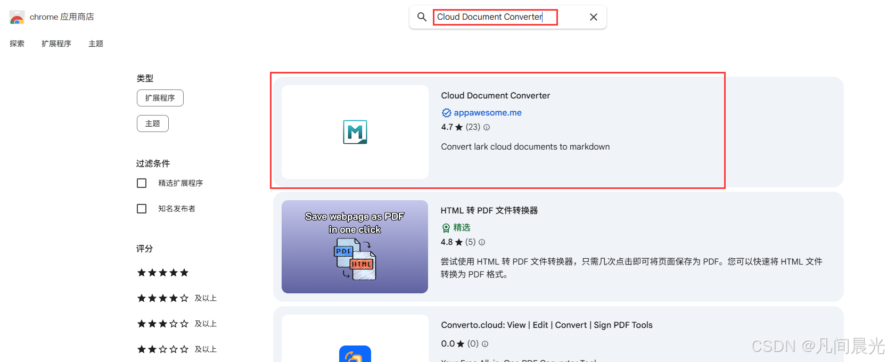Clear the search box with the X icon

click(x=594, y=17)
